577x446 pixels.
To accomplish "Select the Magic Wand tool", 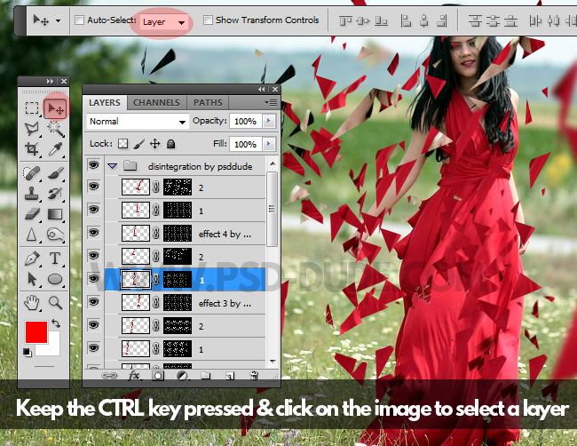I will tap(55, 129).
